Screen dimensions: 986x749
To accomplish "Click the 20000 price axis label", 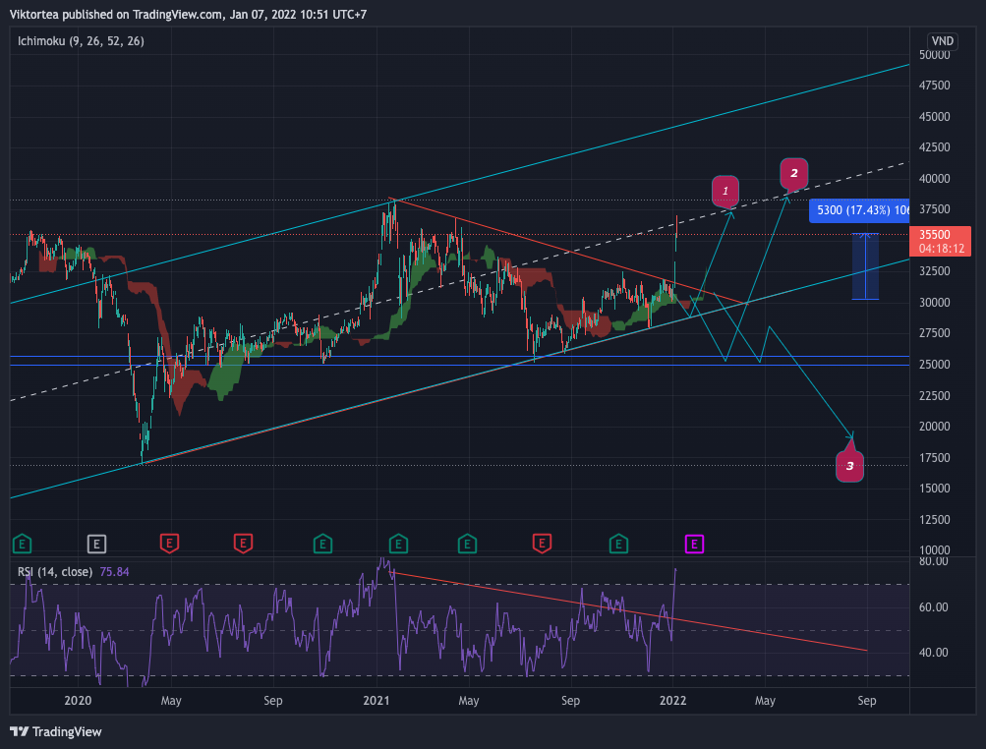I will (935, 427).
